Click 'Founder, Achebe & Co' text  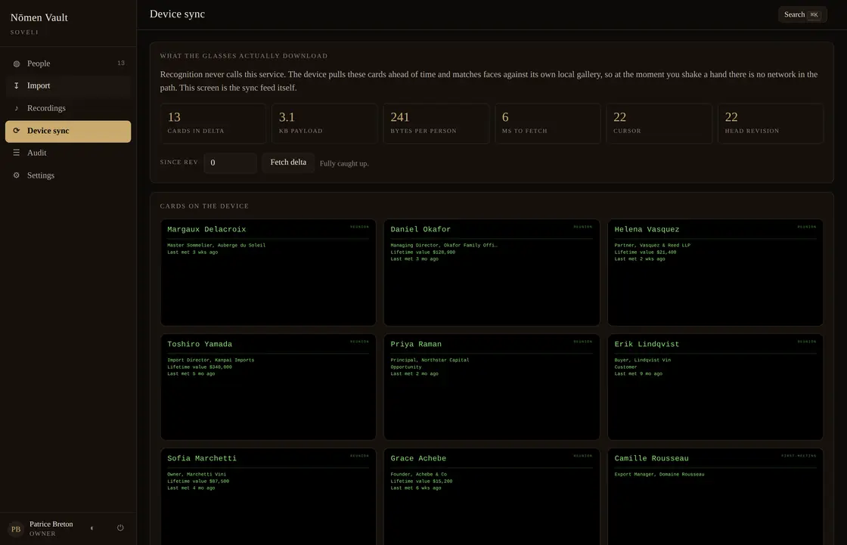pos(419,474)
